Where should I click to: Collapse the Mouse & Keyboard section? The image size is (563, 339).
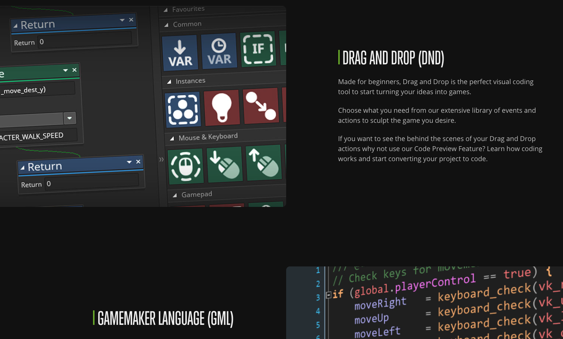pos(172,138)
